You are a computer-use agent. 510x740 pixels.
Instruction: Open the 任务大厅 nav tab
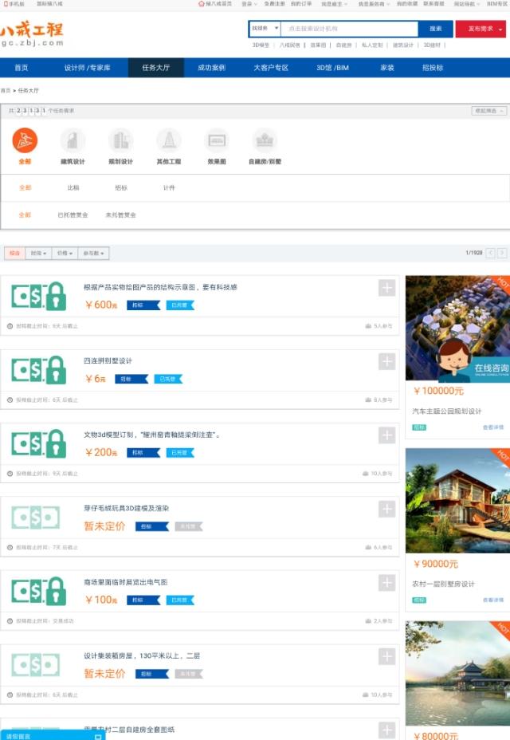point(156,68)
